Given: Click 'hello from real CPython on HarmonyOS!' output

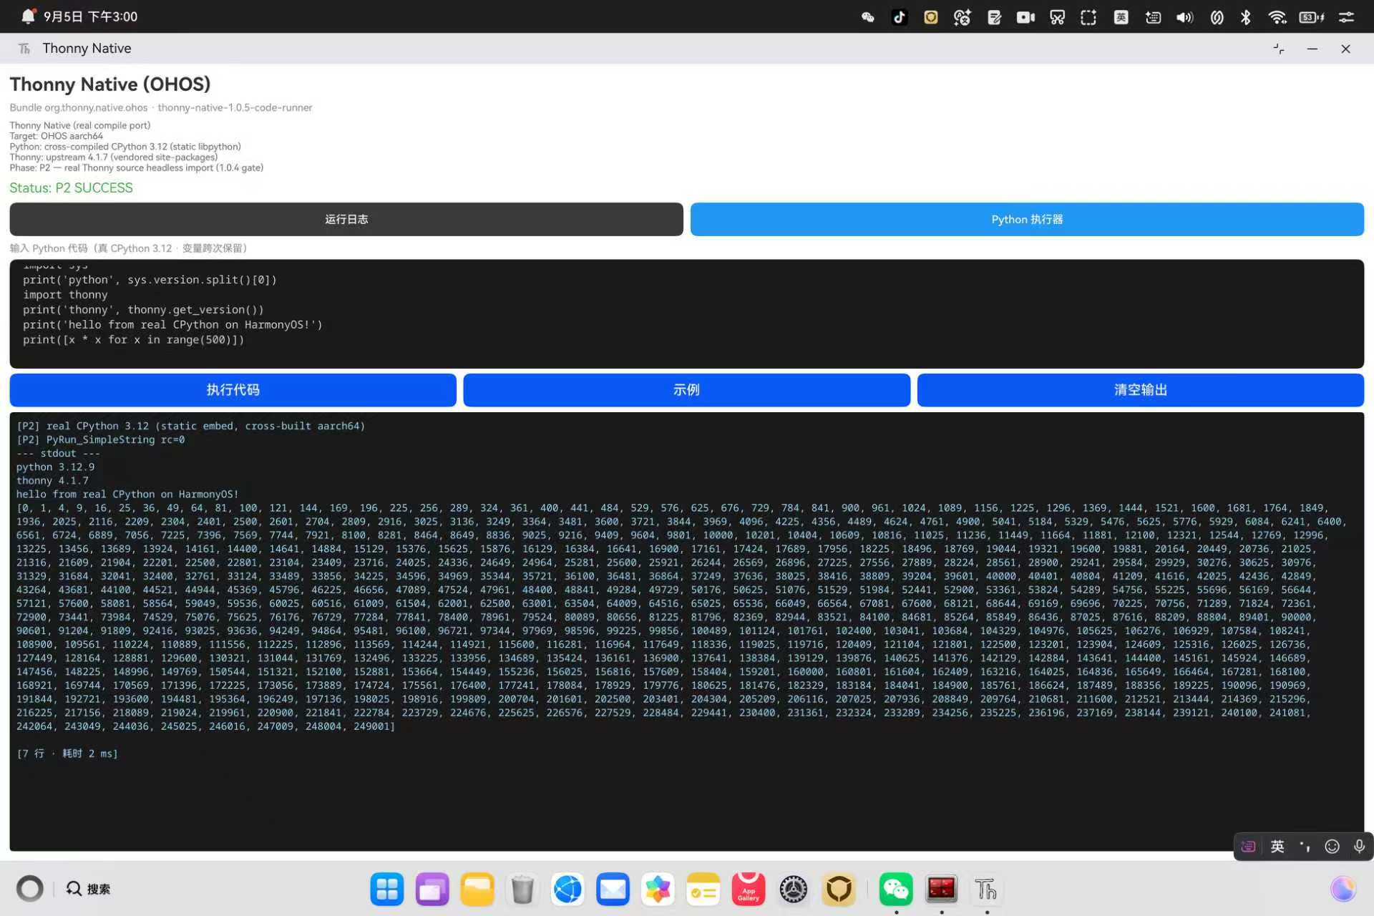Looking at the screenshot, I should click(127, 494).
